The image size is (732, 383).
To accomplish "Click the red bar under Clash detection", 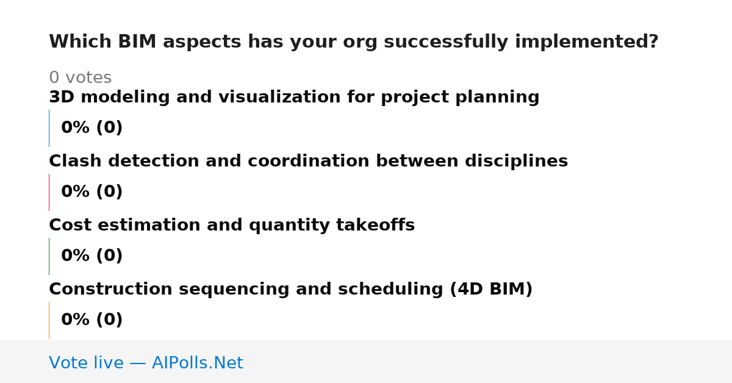I will pyautogui.click(x=49, y=192).
